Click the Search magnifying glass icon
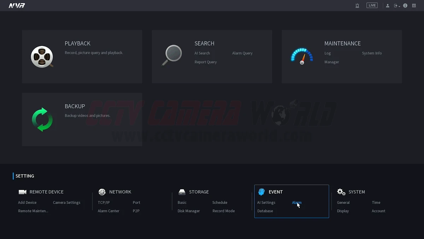Image resolution: width=424 pixels, height=239 pixels. [x=172, y=56]
